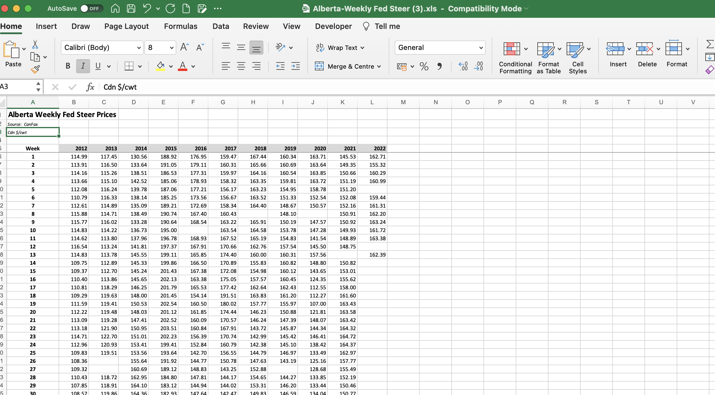Screen dimensions: 715x395
Task: Click the Increase Font Size icon
Action: click(x=184, y=47)
